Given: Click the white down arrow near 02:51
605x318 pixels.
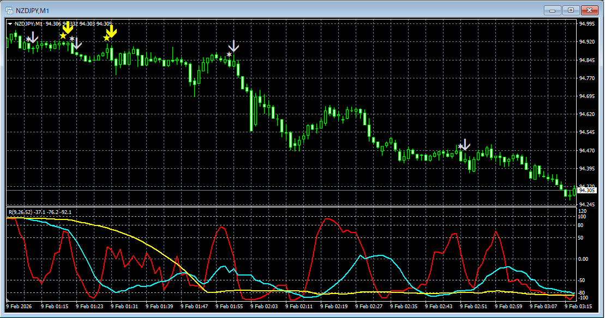Looking at the screenshot, I should [x=465, y=144].
